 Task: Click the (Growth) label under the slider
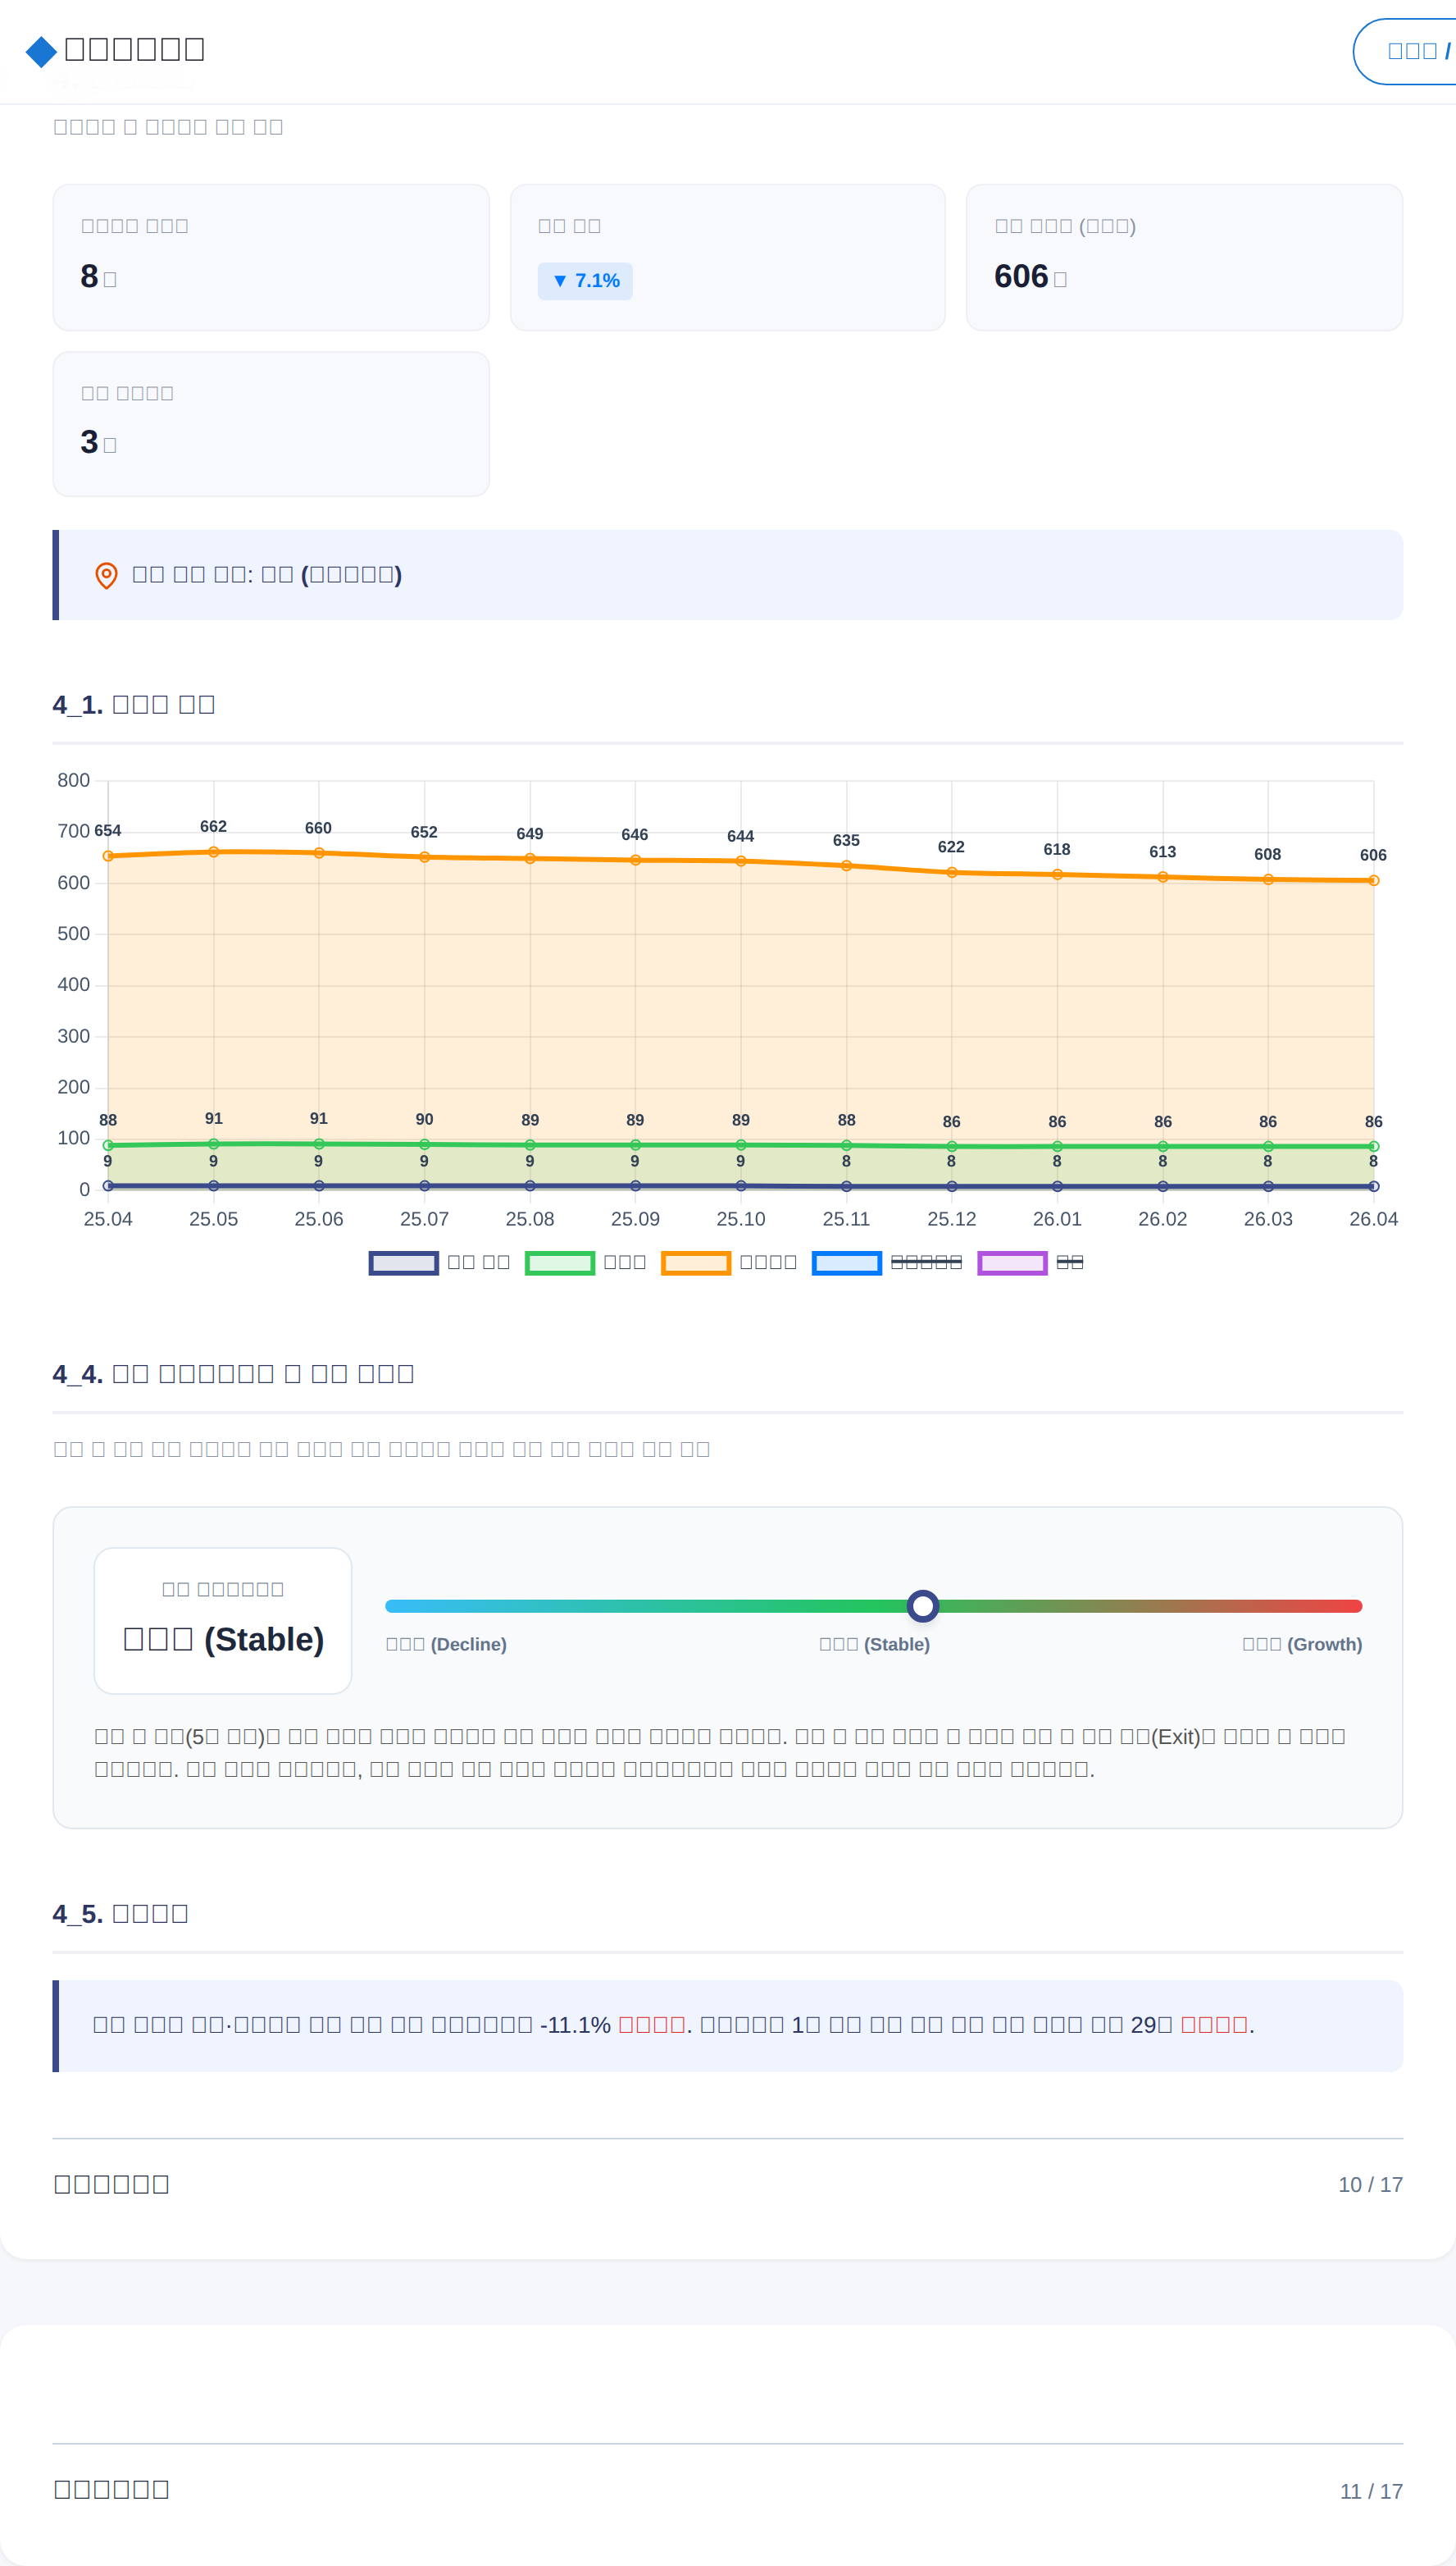click(x=1302, y=1645)
